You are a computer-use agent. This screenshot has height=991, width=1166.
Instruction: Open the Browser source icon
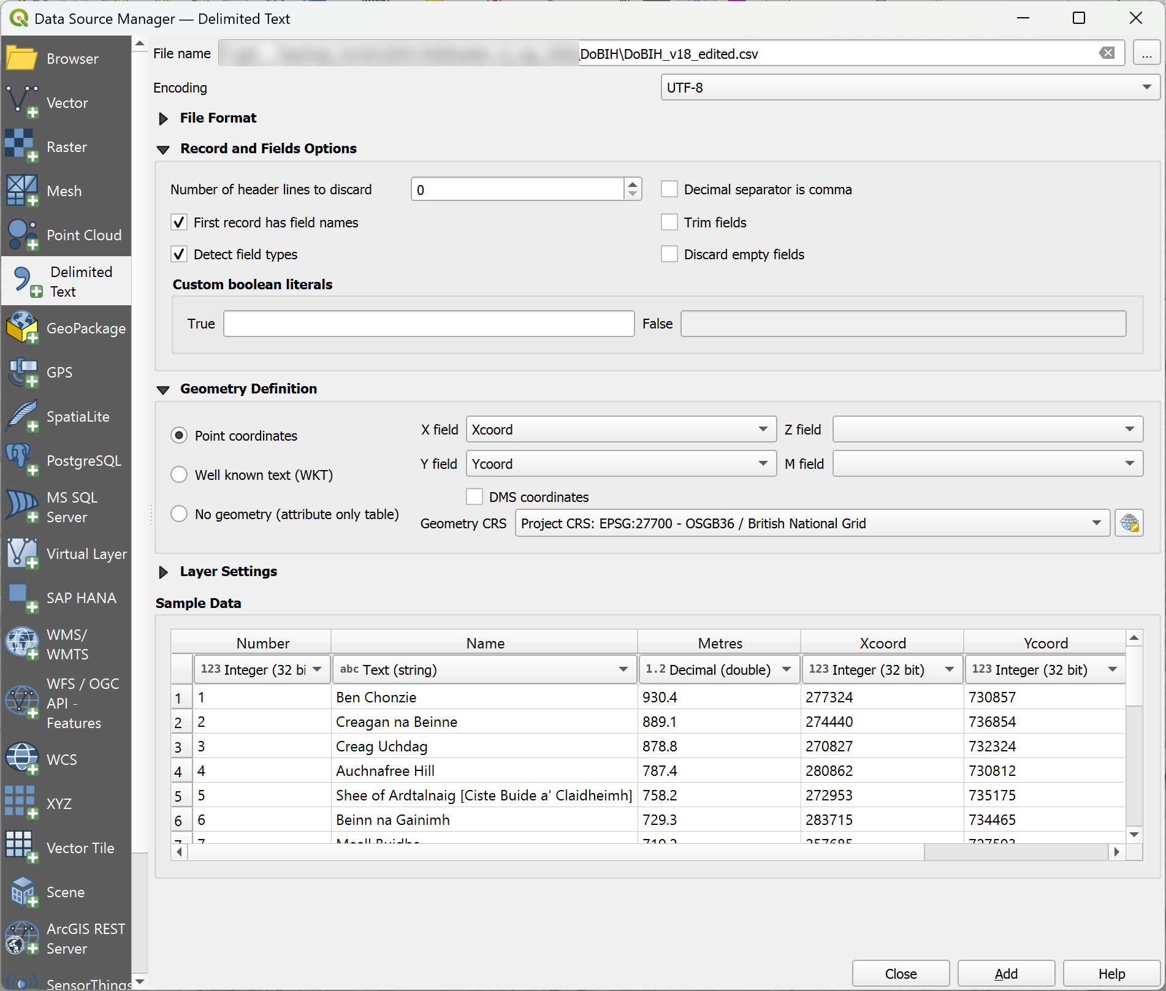[22, 59]
